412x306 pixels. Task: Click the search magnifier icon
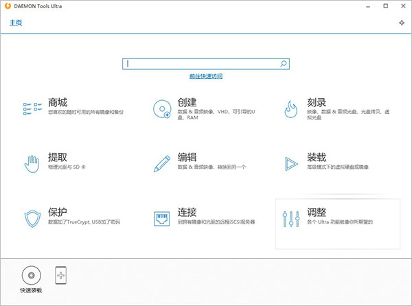283,64
